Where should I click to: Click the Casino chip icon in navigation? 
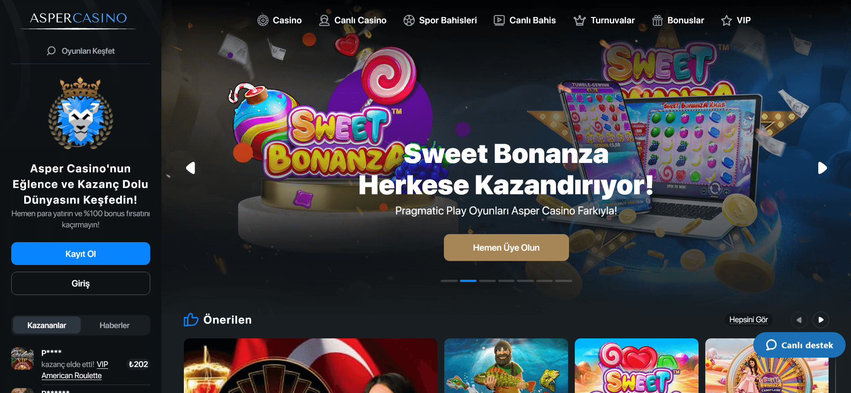pyautogui.click(x=263, y=20)
